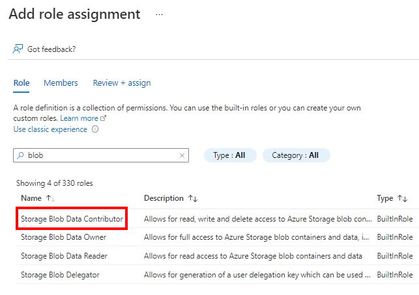Select the Role tab

pos(22,83)
